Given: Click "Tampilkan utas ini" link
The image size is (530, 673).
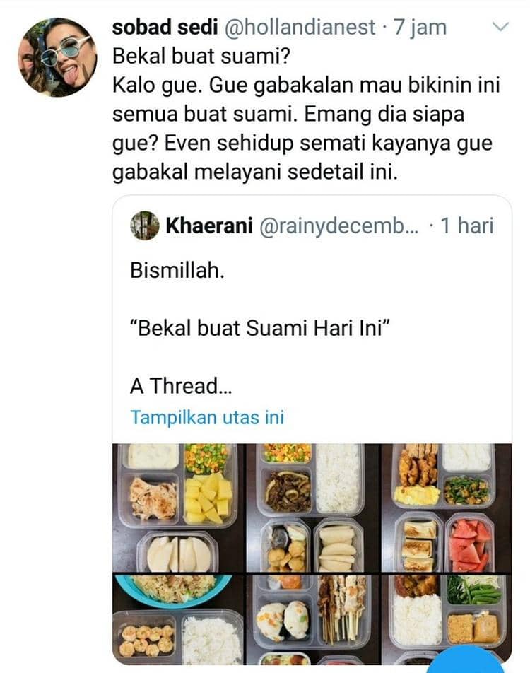Looking at the screenshot, I should [207, 417].
